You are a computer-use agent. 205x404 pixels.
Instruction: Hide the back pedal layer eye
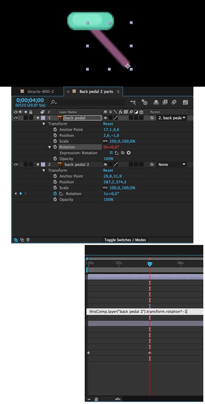(16, 118)
